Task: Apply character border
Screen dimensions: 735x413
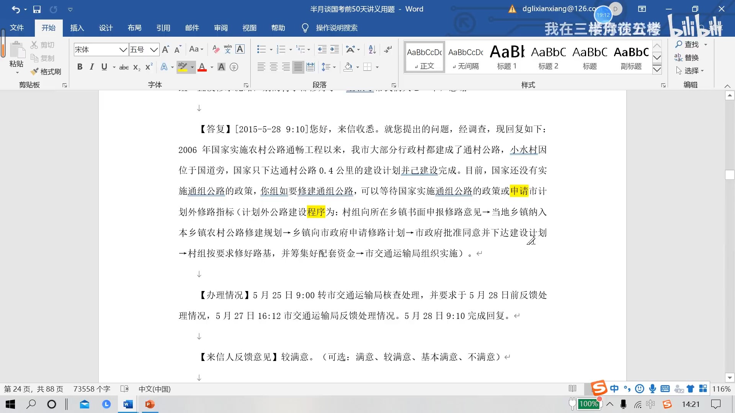Action: [240, 49]
